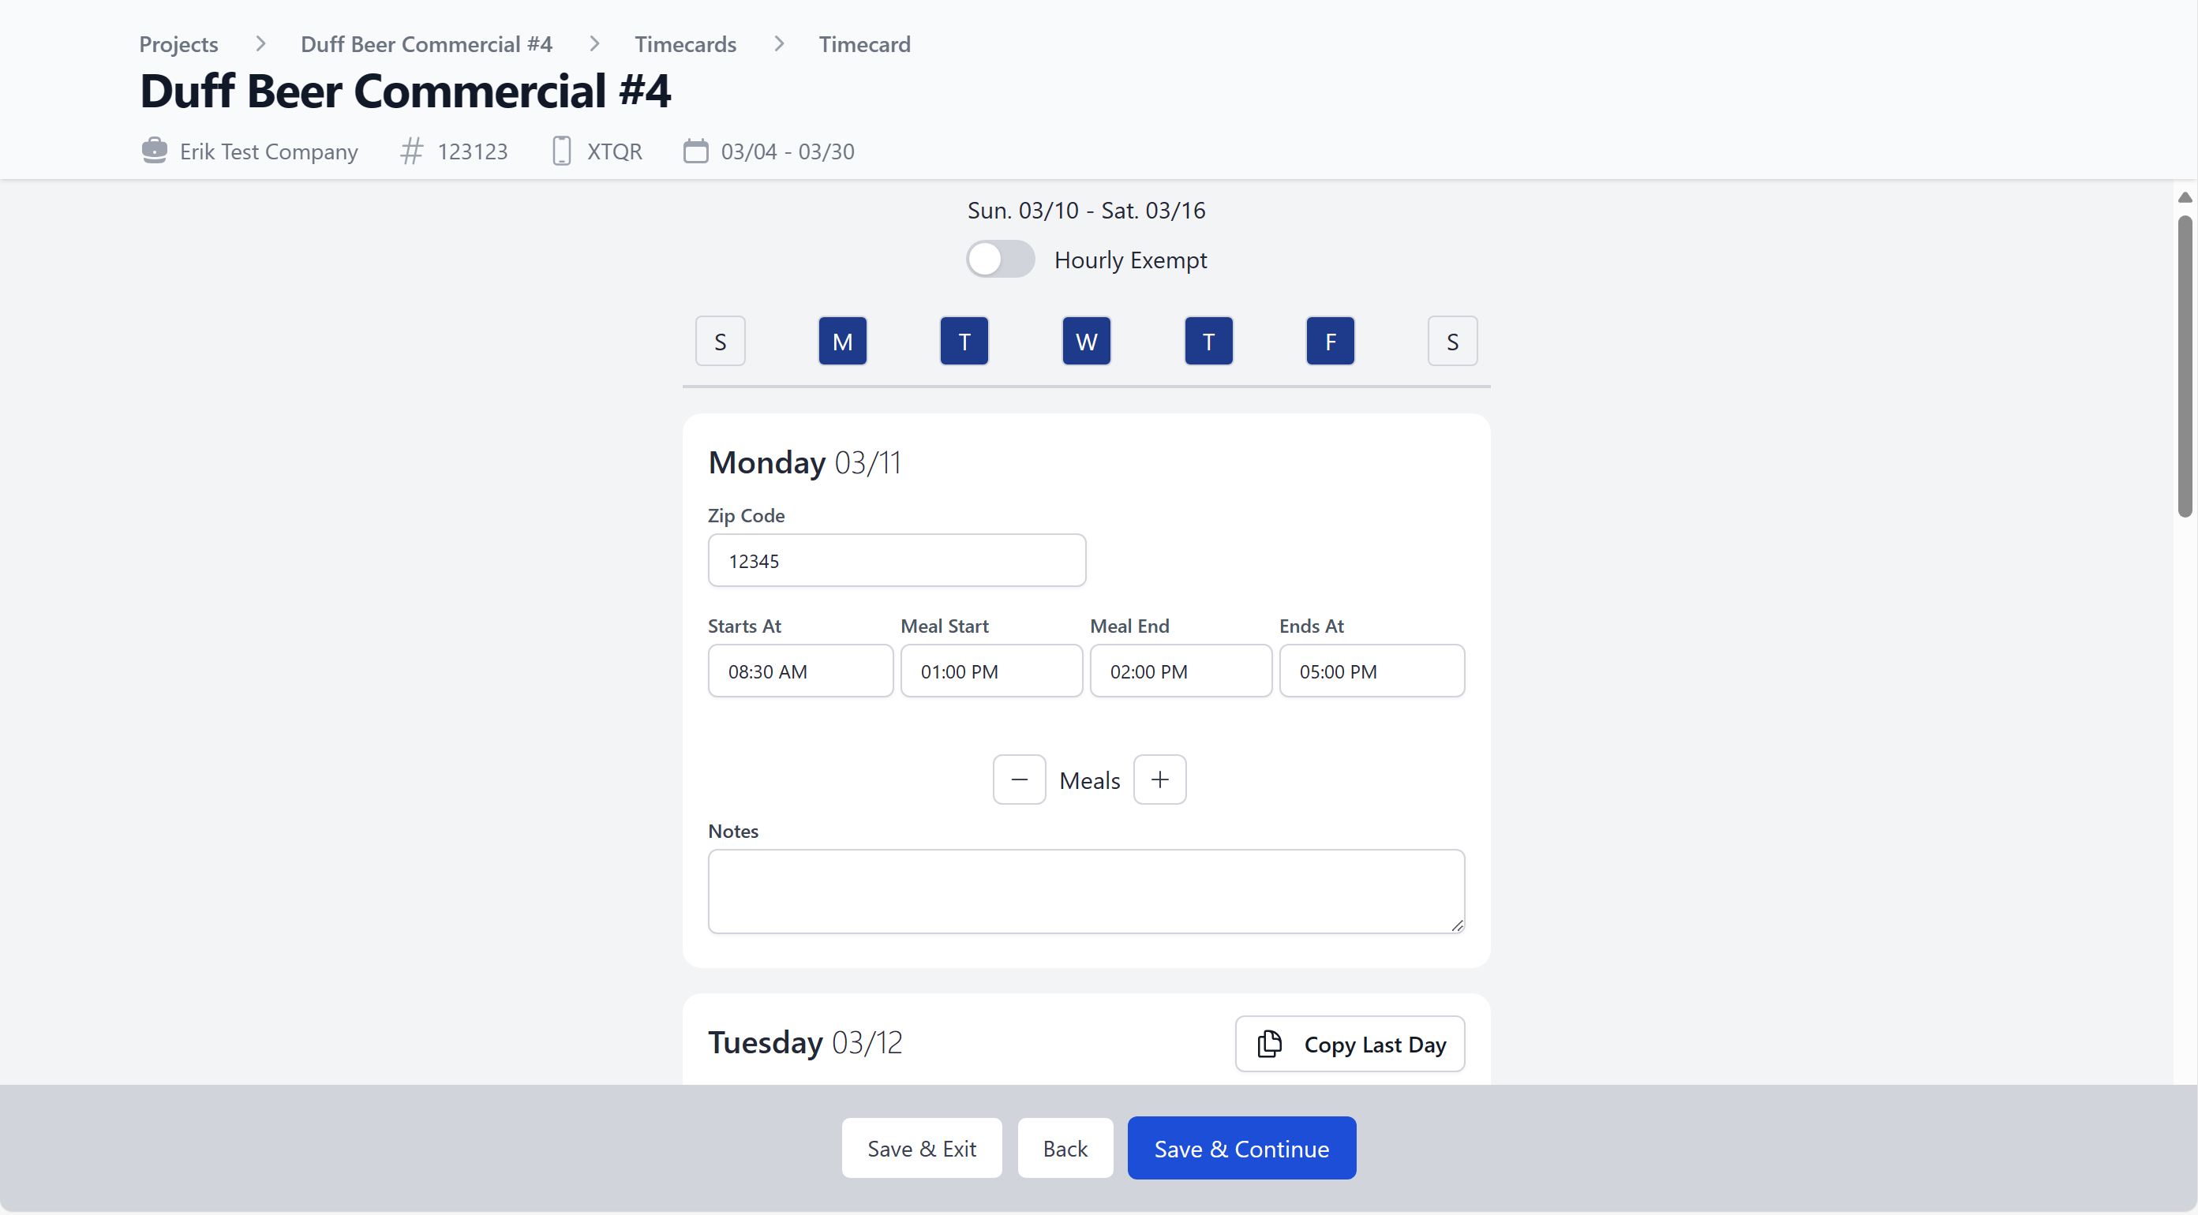Click the phone icon next to XTQR

coord(561,151)
